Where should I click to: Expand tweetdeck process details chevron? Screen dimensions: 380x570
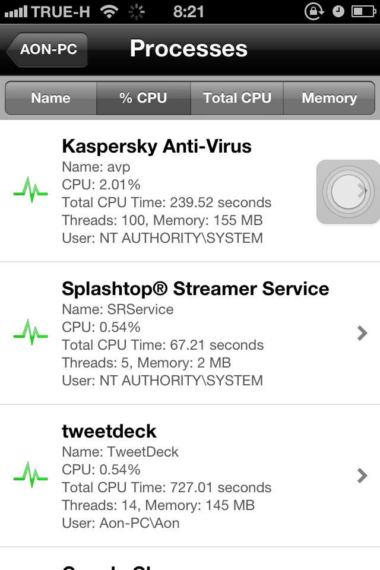[362, 476]
